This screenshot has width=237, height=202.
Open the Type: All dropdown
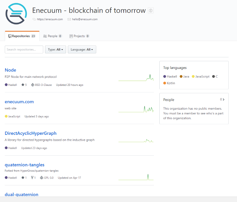point(55,50)
